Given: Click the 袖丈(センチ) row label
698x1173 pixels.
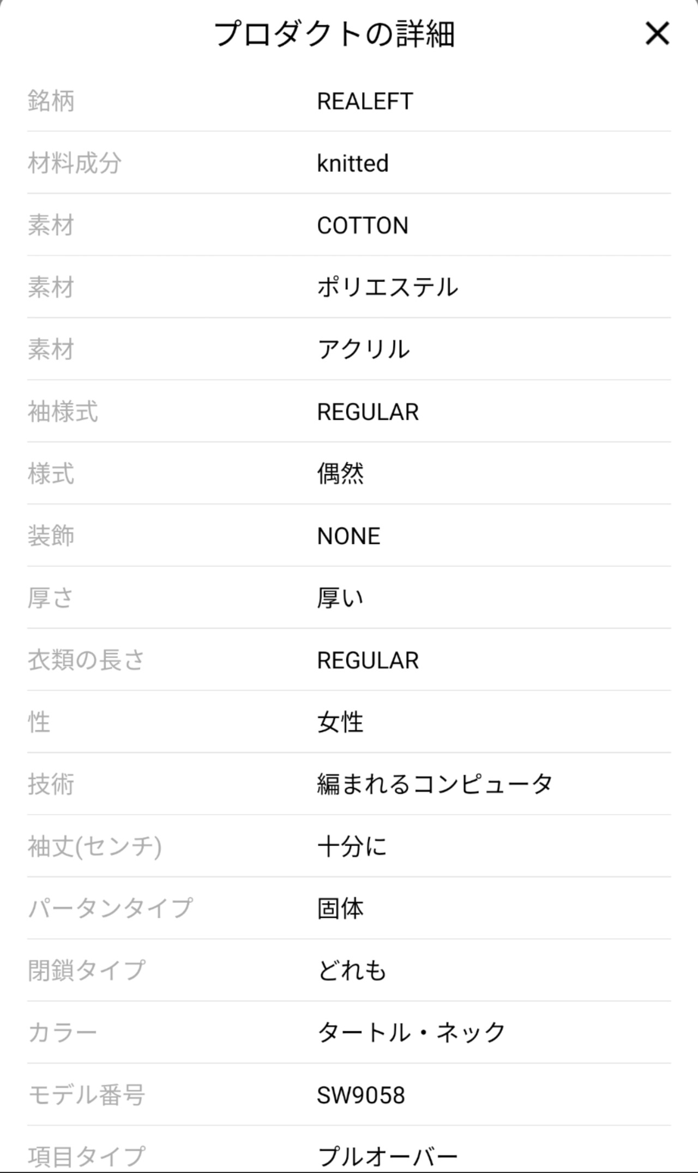Looking at the screenshot, I should pos(95,847).
